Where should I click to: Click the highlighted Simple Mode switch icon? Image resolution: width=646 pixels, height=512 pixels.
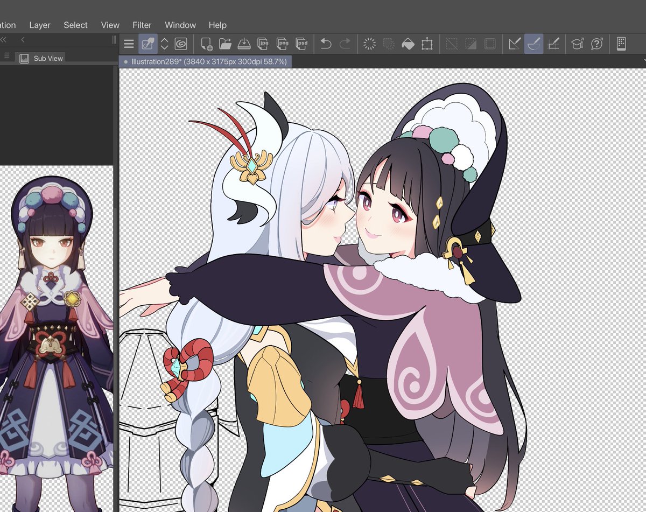pyautogui.click(x=148, y=44)
